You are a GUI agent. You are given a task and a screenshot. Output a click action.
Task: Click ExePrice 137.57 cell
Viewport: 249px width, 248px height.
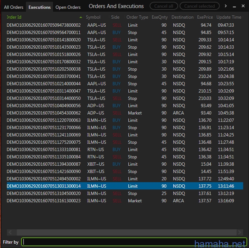click(x=205, y=200)
